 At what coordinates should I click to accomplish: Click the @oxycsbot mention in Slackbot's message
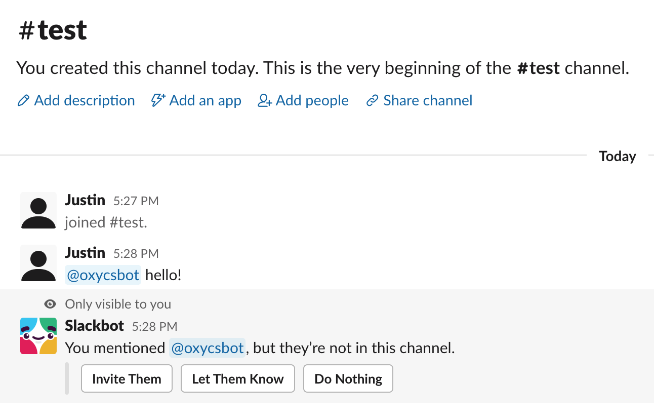coord(207,348)
